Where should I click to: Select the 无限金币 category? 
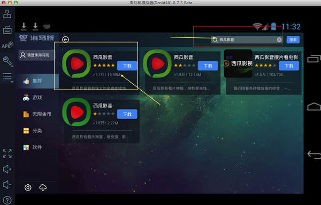[x=37, y=114]
